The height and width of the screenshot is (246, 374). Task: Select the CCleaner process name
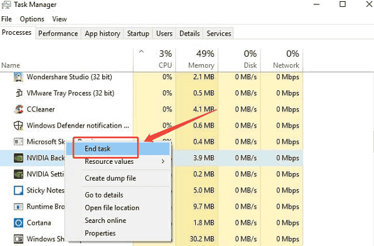pyautogui.click(x=41, y=109)
